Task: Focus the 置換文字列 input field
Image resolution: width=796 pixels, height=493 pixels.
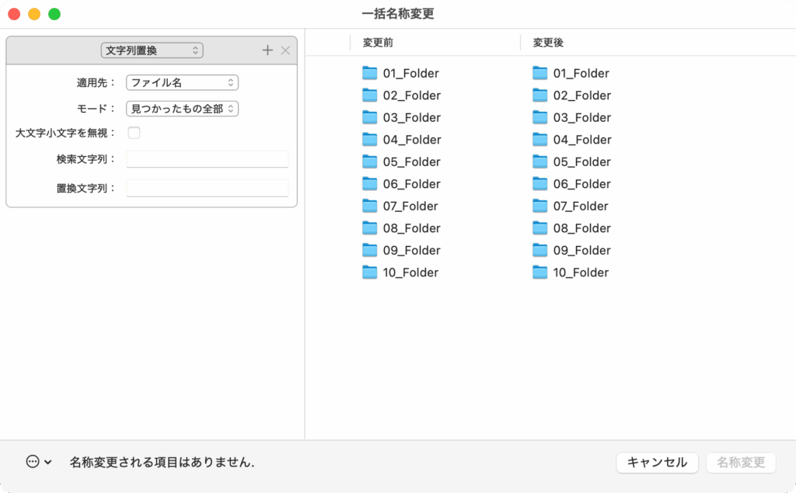Action: tap(208, 189)
